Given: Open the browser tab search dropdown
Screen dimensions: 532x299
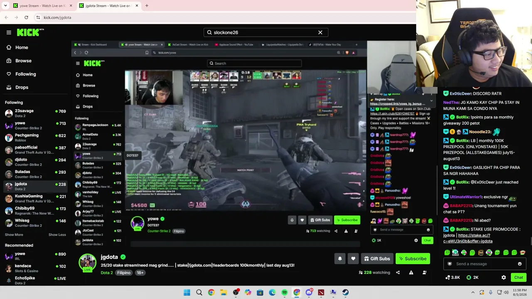Looking at the screenshot, I should pos(5,6).
